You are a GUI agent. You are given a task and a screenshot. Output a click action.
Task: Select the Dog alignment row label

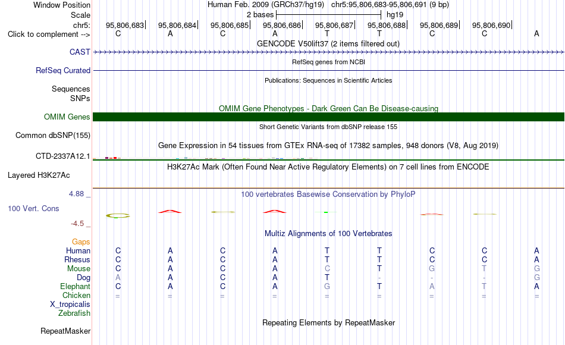pyautogui.click(x=83, y=278)
